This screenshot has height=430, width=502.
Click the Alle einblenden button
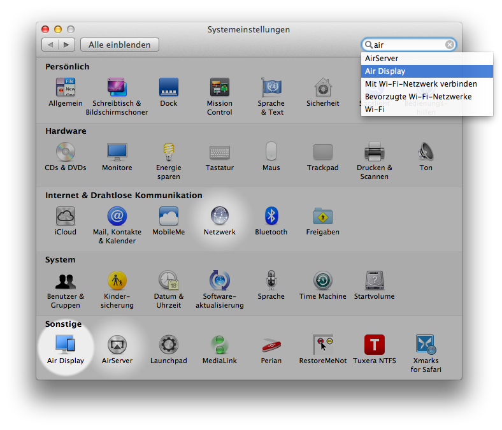click(119, 45)
